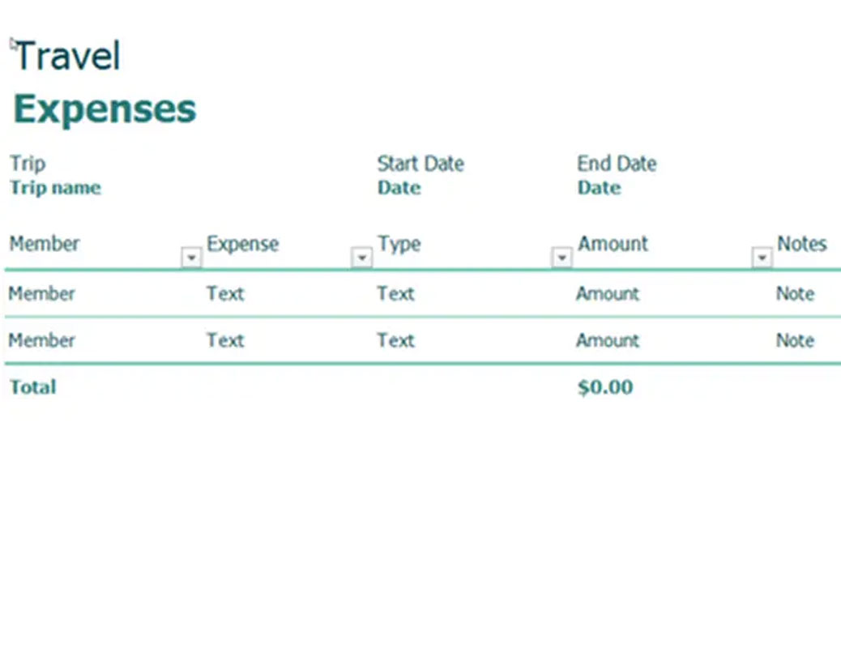Click the End Date value cell
841x648 pixels.
click(x=599, y=188)
